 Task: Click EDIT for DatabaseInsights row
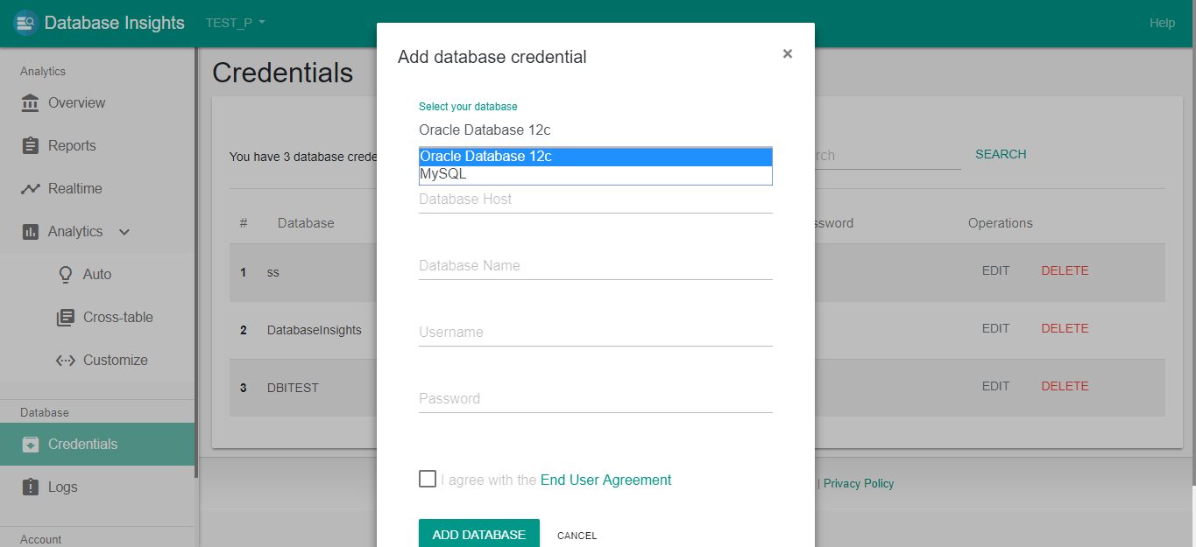995,328
